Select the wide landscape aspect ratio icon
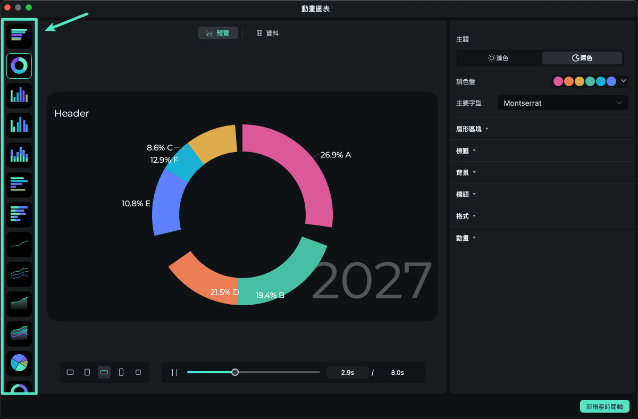638x419 pixels. point(104,372)
